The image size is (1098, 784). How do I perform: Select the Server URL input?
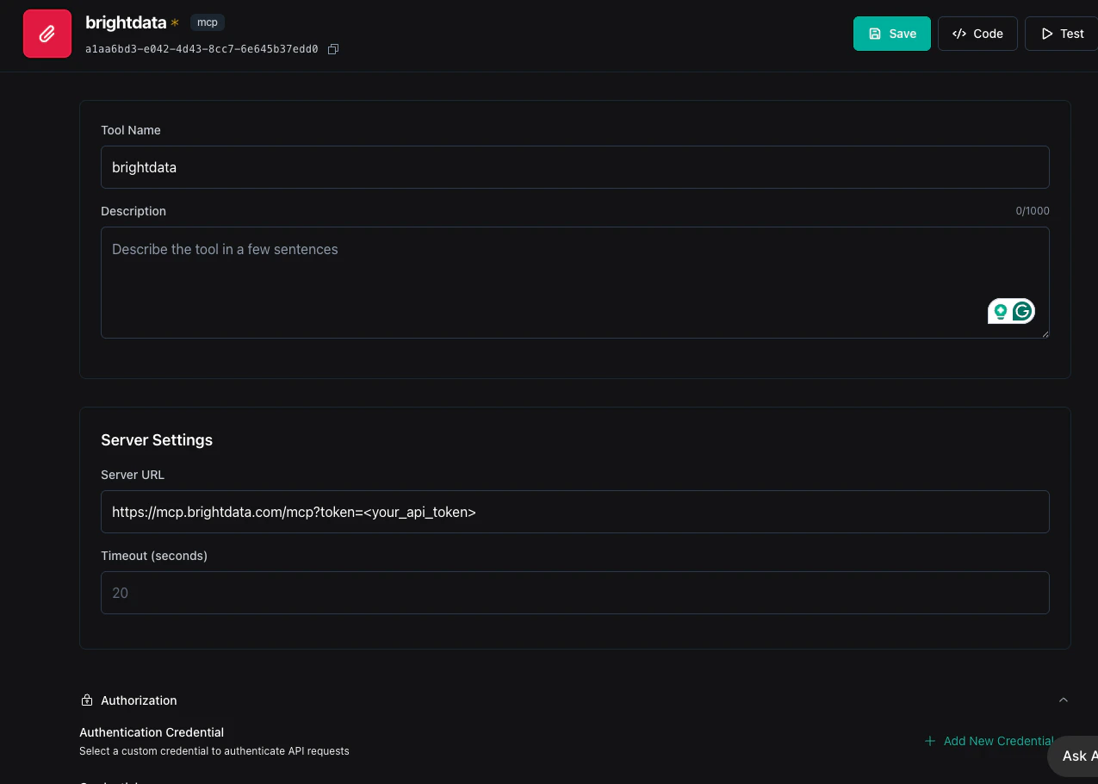click(575, 512)
